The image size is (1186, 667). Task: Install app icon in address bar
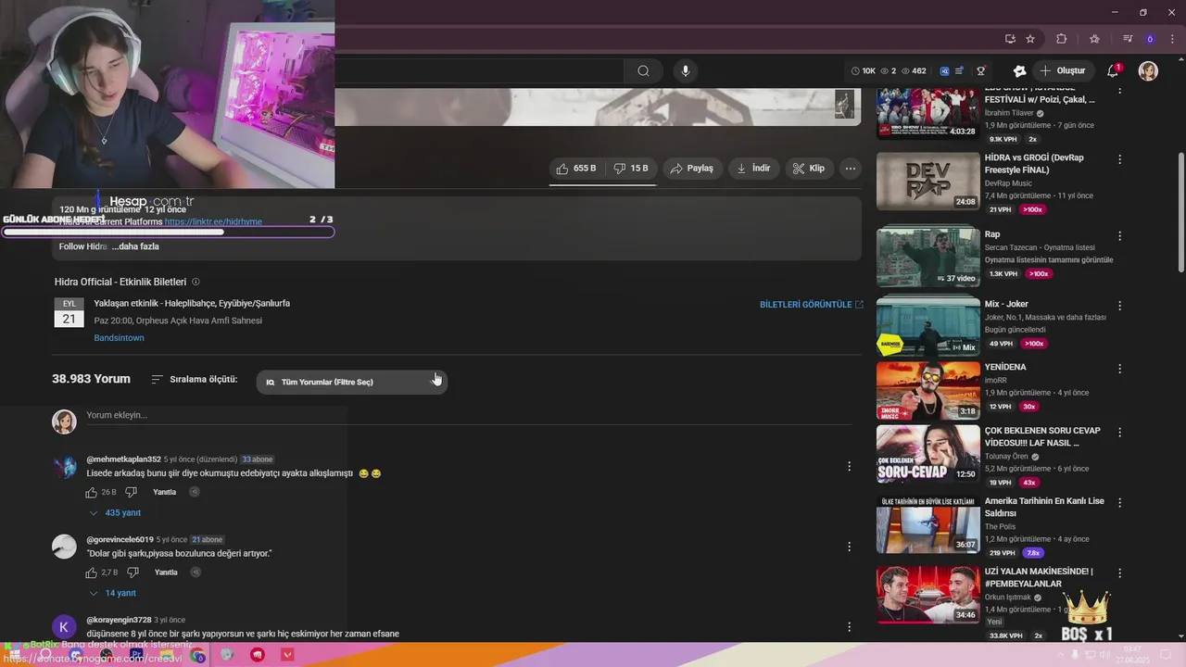pos(1010,39)
